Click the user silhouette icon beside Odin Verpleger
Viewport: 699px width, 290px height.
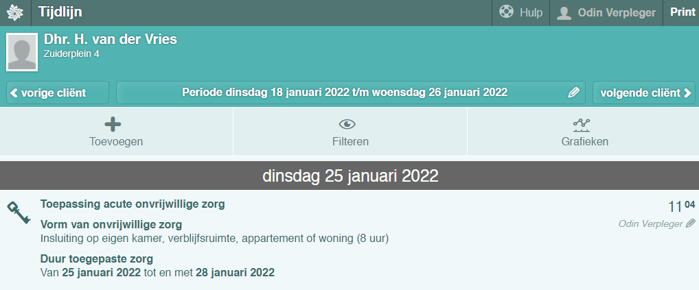[564, 13]
